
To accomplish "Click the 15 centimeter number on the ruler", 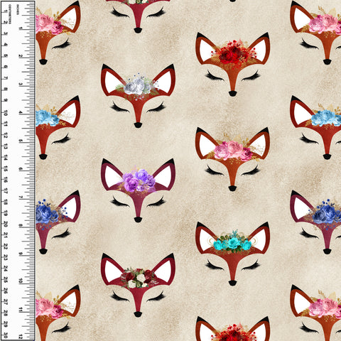I will 5,169.
